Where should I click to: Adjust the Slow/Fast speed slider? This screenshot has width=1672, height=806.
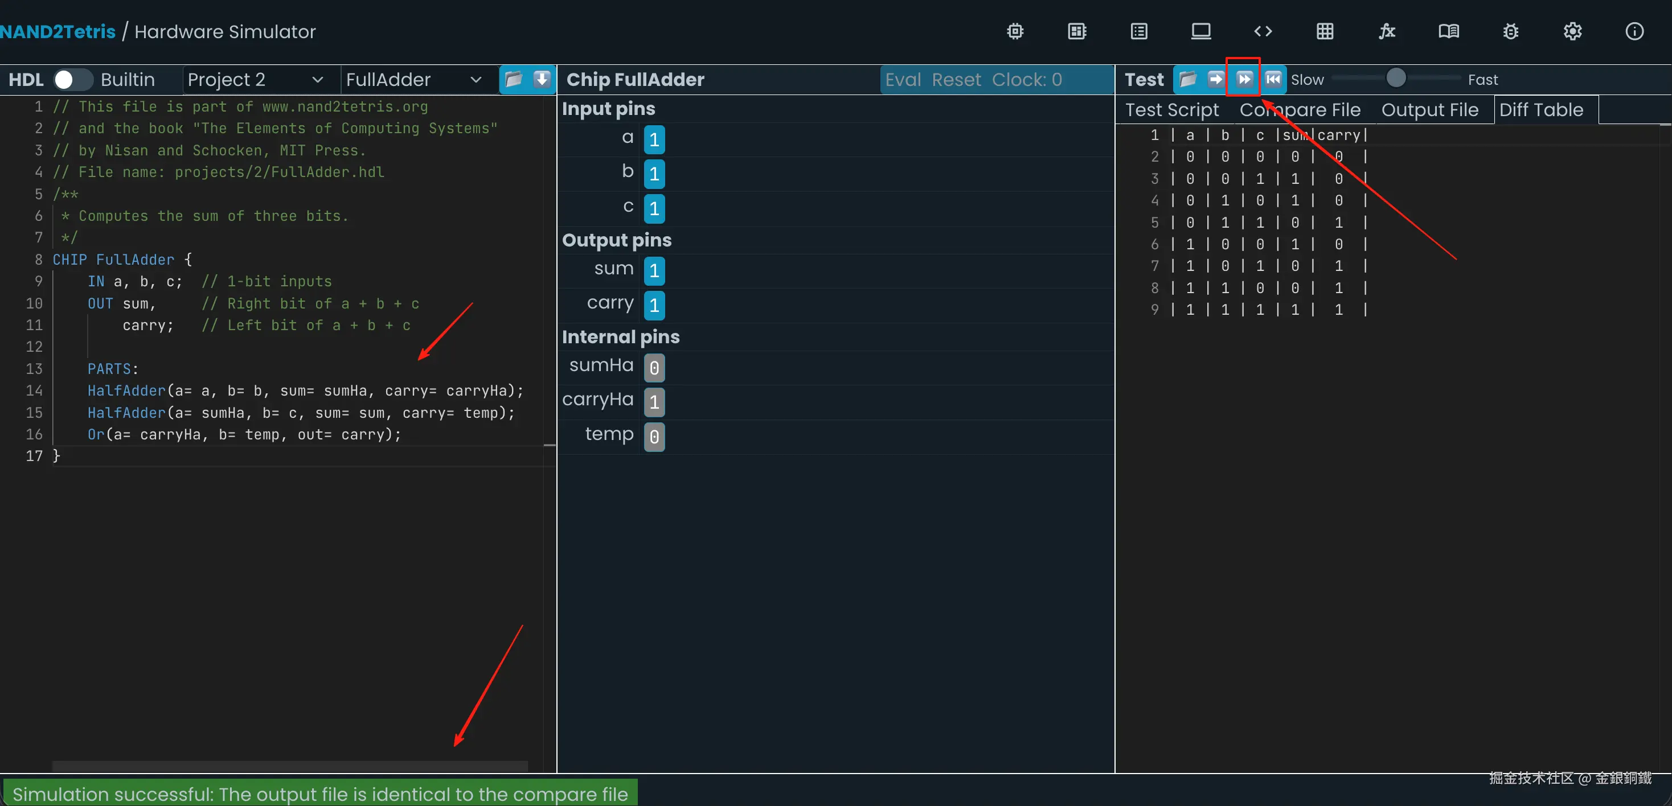click(x=1395, y=79)
